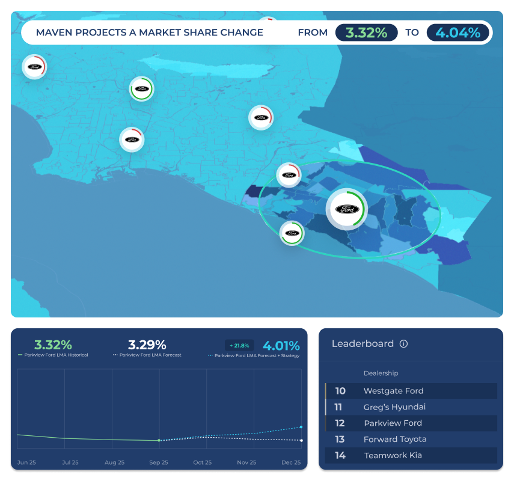Click the large Ford marker inside the ellipse
514x481 pixels.
347,209
